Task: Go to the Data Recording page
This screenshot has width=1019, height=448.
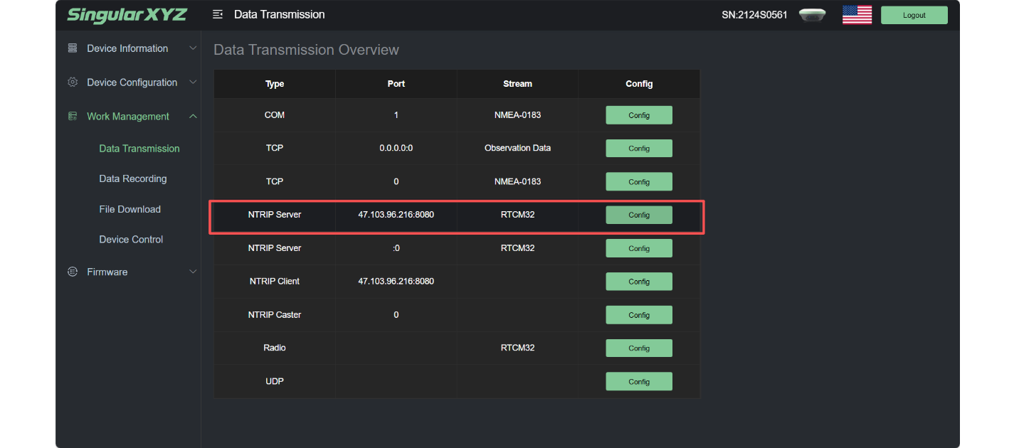Action: 133,179
